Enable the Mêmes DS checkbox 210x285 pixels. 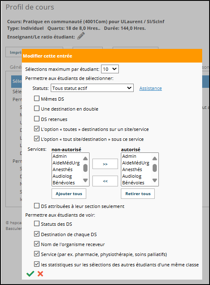pyautogui.click(x=37, y=99)
